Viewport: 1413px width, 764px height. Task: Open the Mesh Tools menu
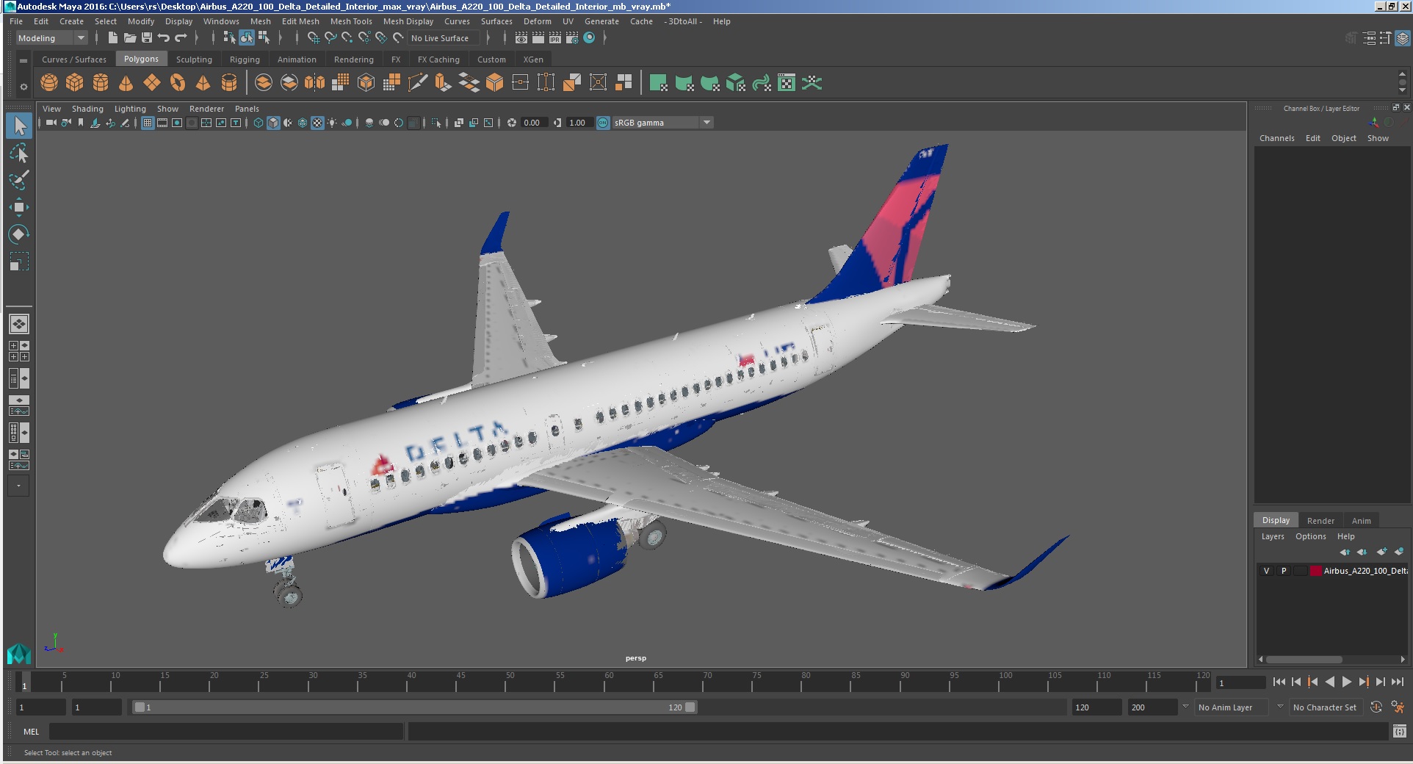pyautogui.click(x=351, y=21)
